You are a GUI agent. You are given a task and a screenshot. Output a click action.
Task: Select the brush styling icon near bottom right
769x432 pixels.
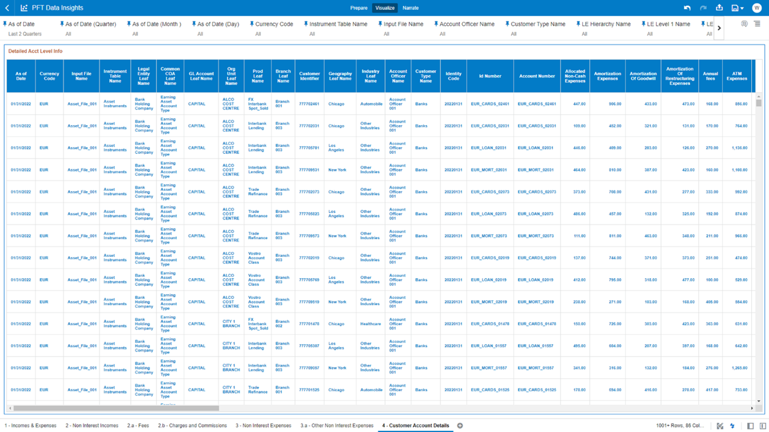click(x=720, y=426)
